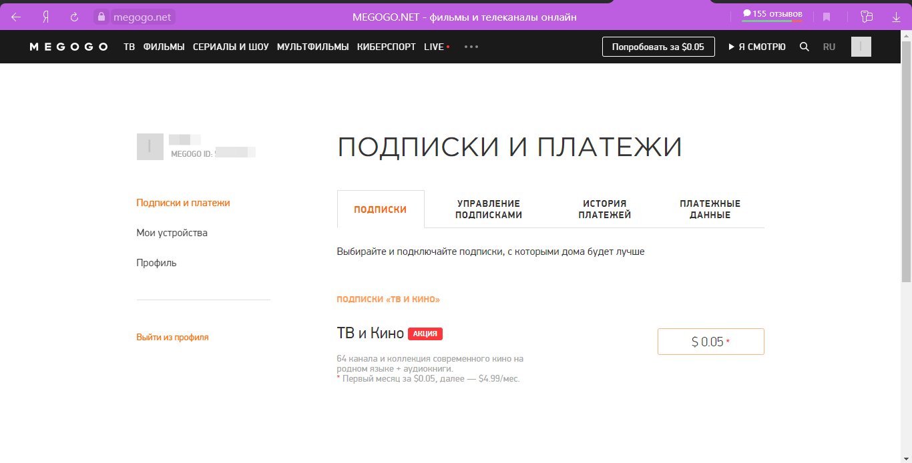Open СЕРИАЛЫ И ШОУ menu item
The image size is (912, 463).
point(231,47)
